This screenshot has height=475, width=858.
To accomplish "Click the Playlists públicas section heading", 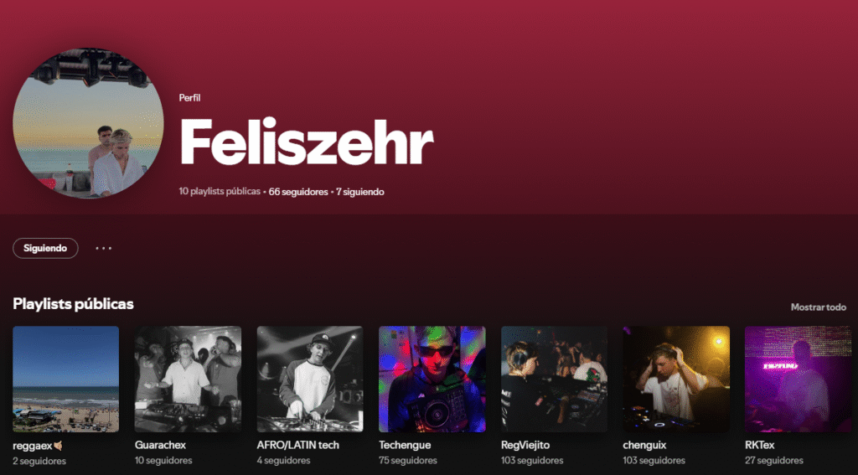I will [x=73, y=303].
